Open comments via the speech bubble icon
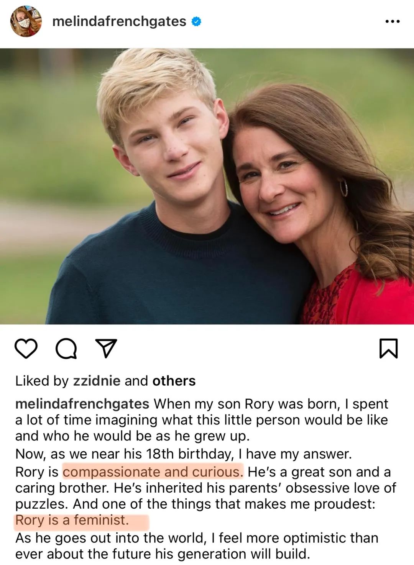 (x=66, y=348)
